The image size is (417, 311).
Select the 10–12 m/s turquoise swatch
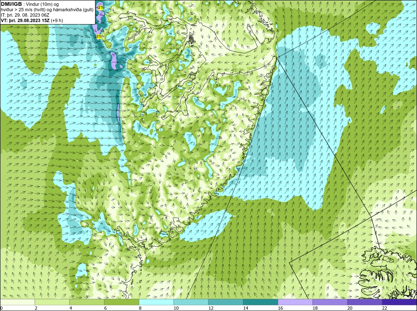[191, 302]
